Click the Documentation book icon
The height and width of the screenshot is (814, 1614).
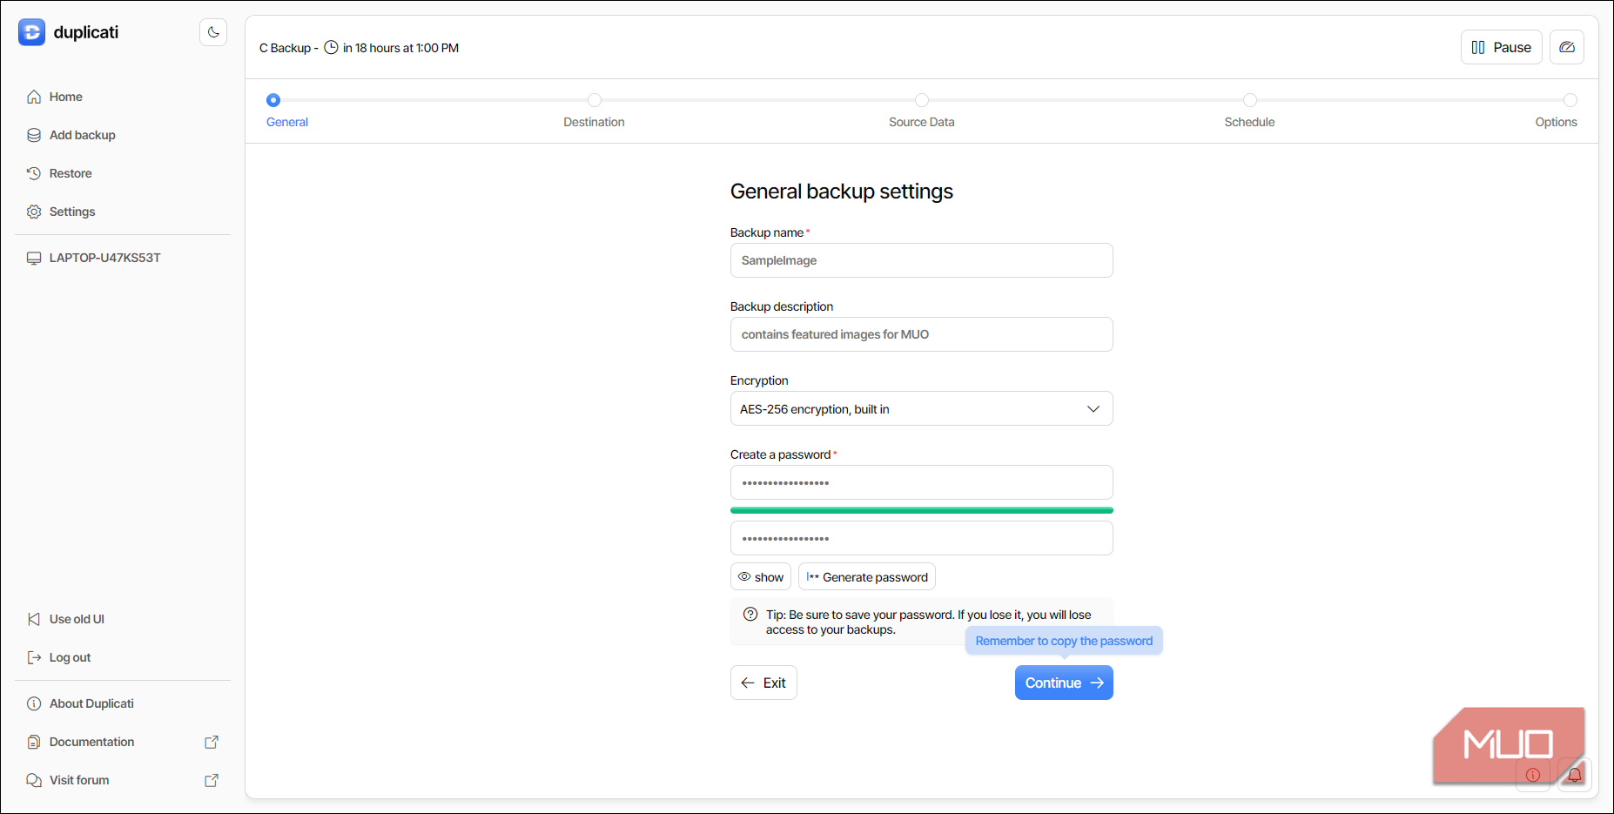coord(34,742)
